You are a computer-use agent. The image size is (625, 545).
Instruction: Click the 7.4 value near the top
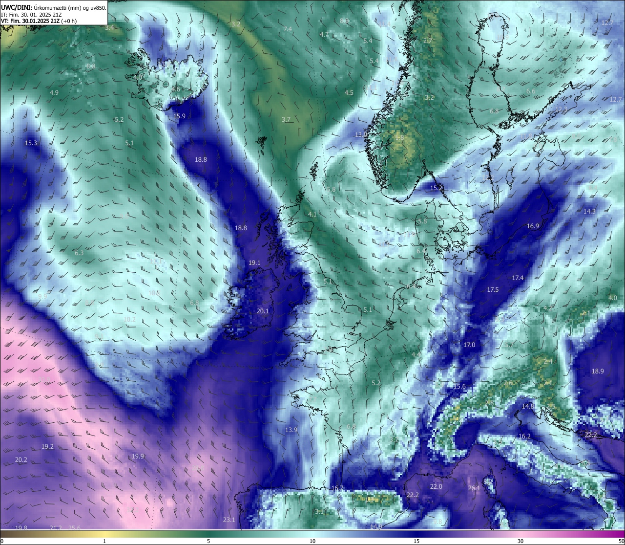point(288,29)
